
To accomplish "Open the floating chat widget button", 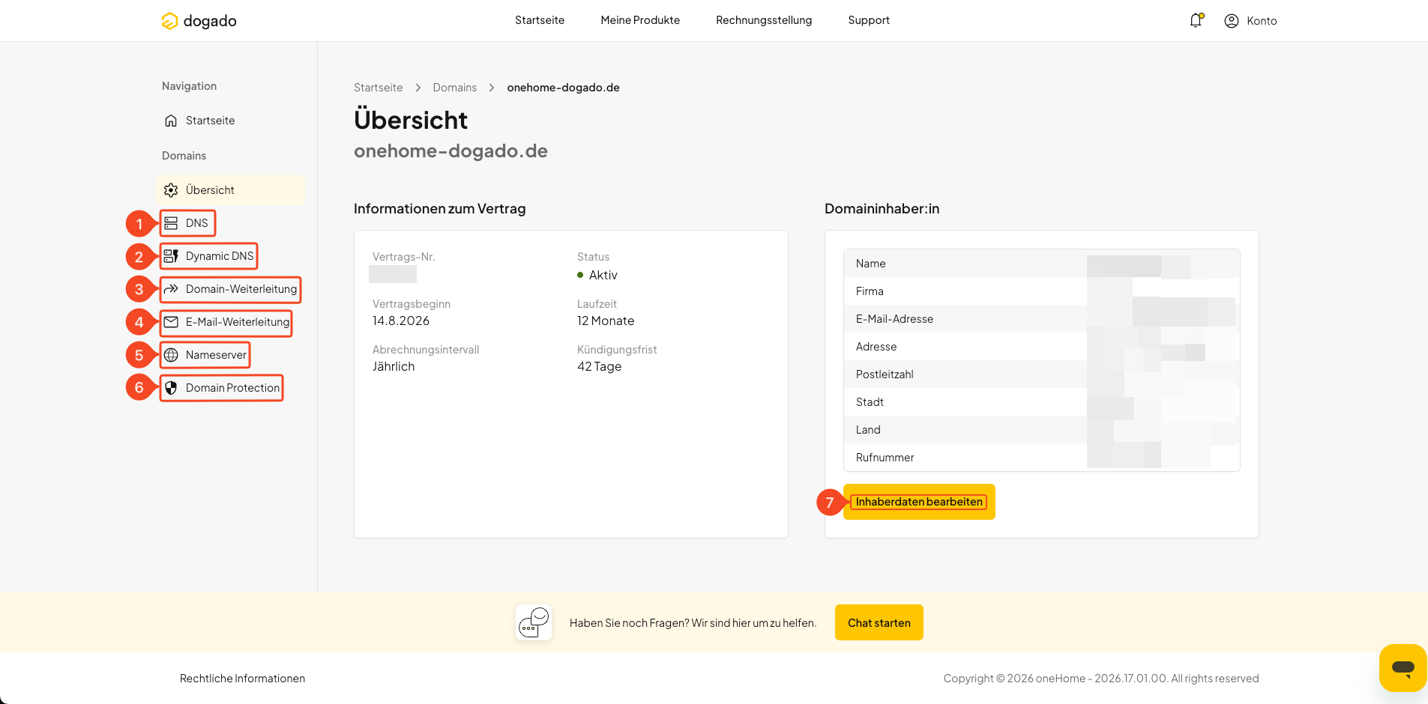I will (1403, 668).
